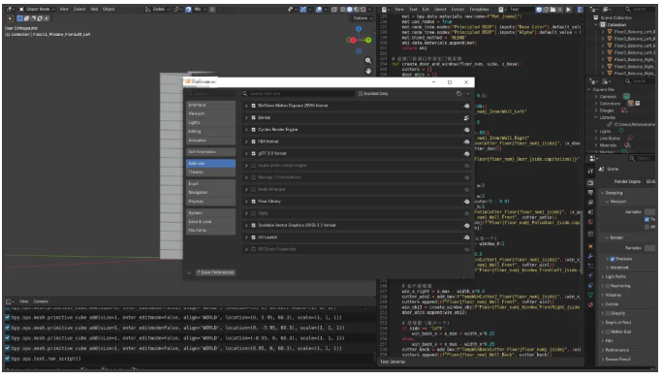Run the script with the play icon
The width and height of the screenshot is (663, 379).
click(x=569, y=10)
